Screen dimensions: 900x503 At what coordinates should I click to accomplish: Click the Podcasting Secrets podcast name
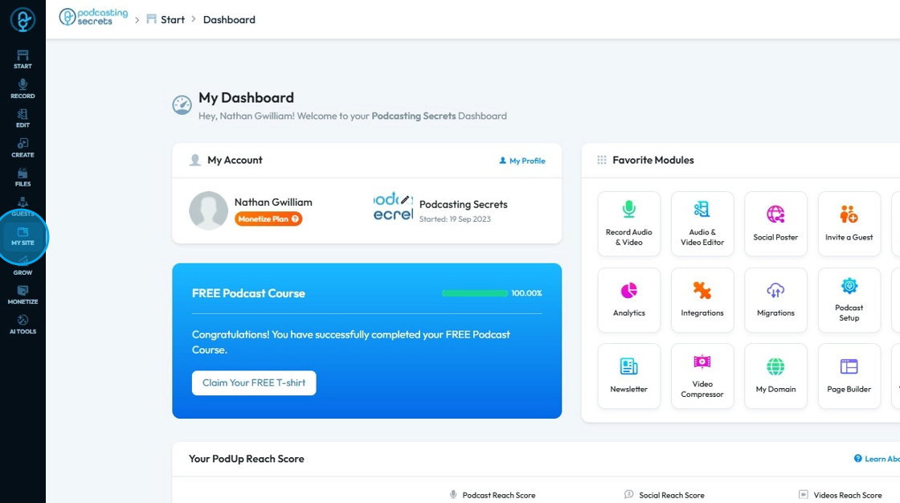[x=463, y=204]
